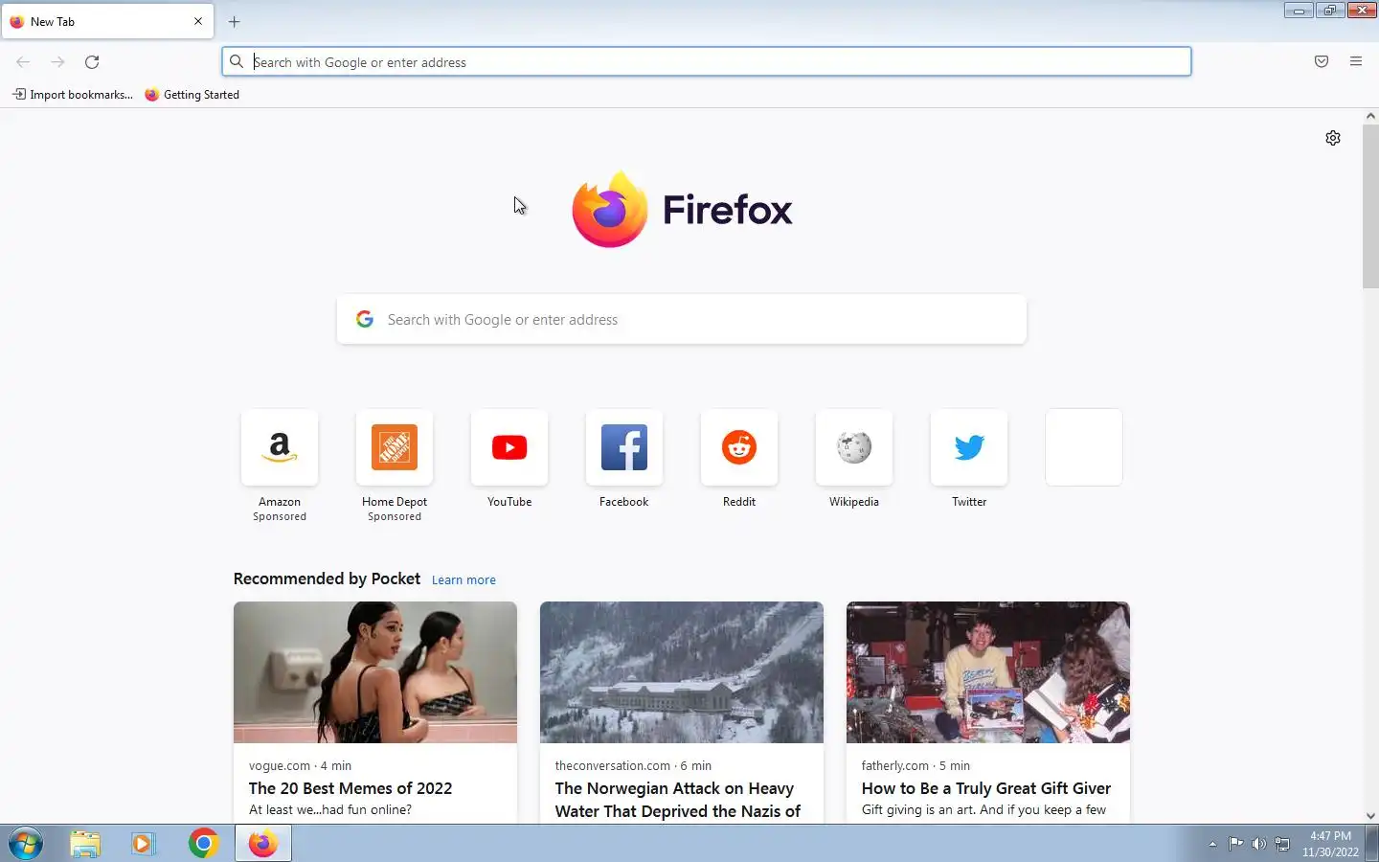
Task: Close the New Tab tab
Action: 198,21
